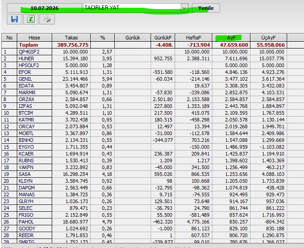The image size is (304, 248).
Task: Export the table with the Excel icon
Action: coord(31,19)
